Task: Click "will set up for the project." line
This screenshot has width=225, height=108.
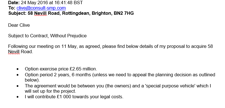Action: point(50,91)
